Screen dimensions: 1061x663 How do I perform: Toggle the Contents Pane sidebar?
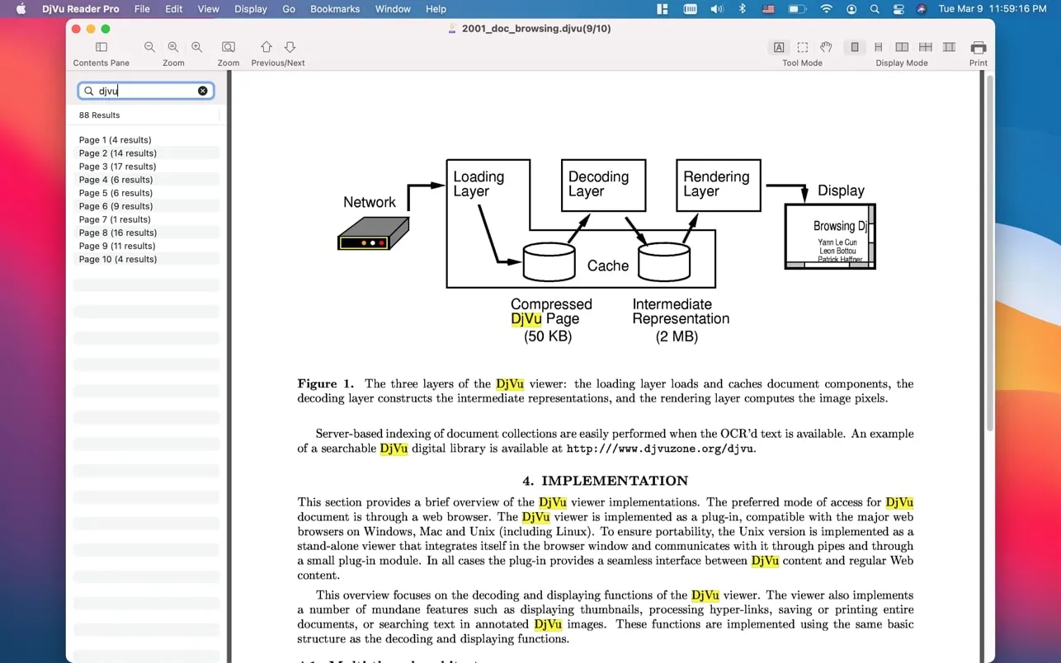click(101, 48)
